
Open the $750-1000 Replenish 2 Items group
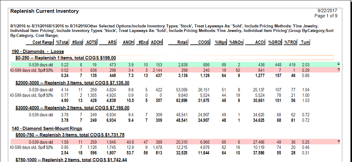click(x=71, y=160)
